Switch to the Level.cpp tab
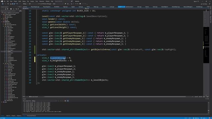 [x=112, y=7]
